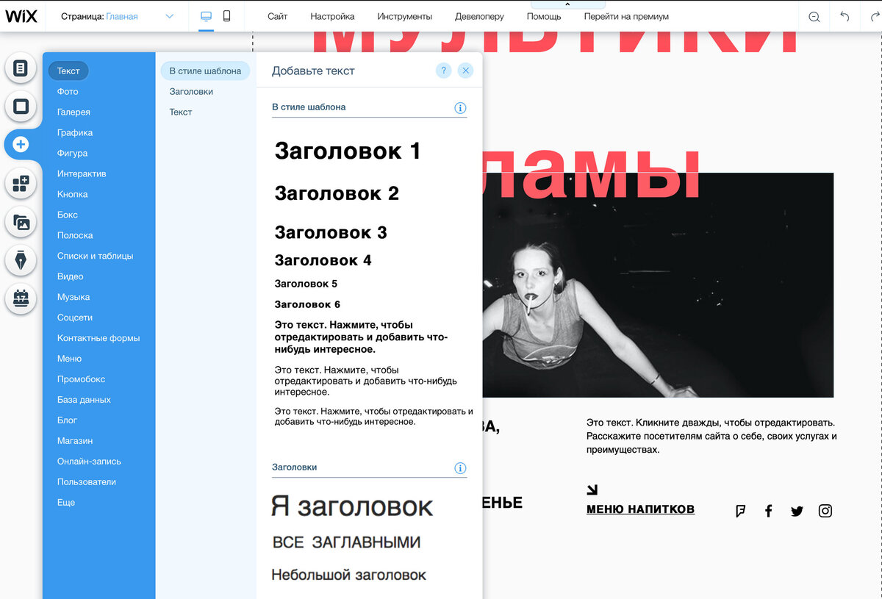The height and width of the screenshot is (599, 882).
Task: Click 'Перейти на премиум'
Action: (626, 16)
